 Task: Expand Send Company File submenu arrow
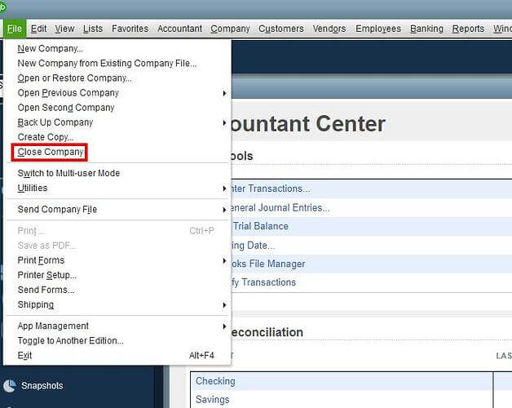(224, 210)
